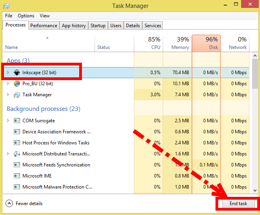This screenshot has width=260, height=215.
Task: Maximize the Task Manager window
Action: pyautogui.click(x=236, y=4)
